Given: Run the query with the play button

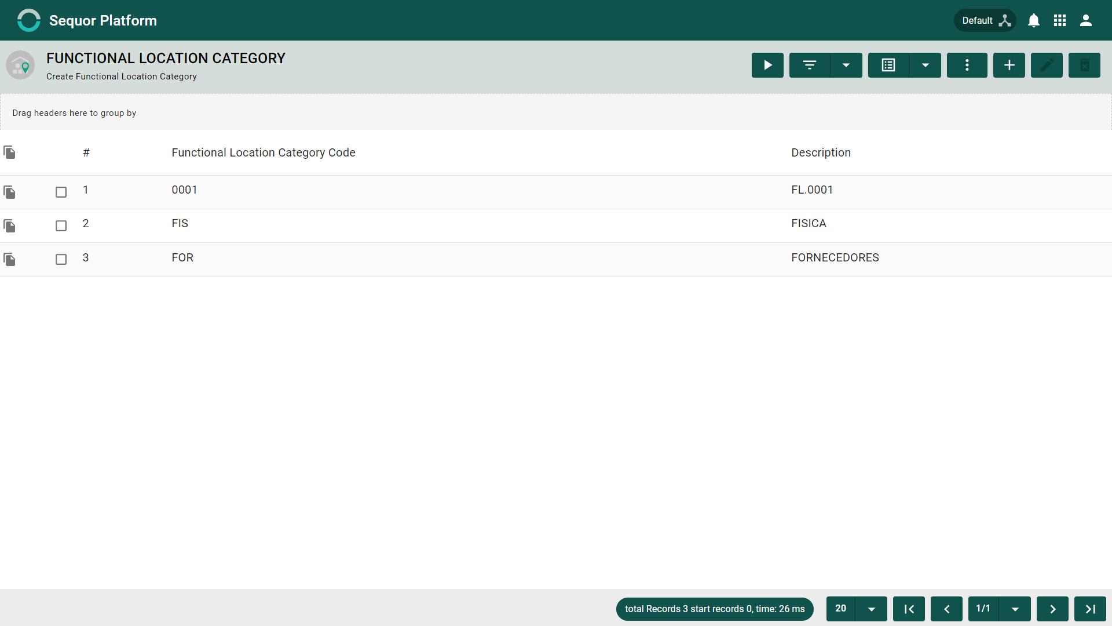Looking at the screenshot, I should click(767, 65).
